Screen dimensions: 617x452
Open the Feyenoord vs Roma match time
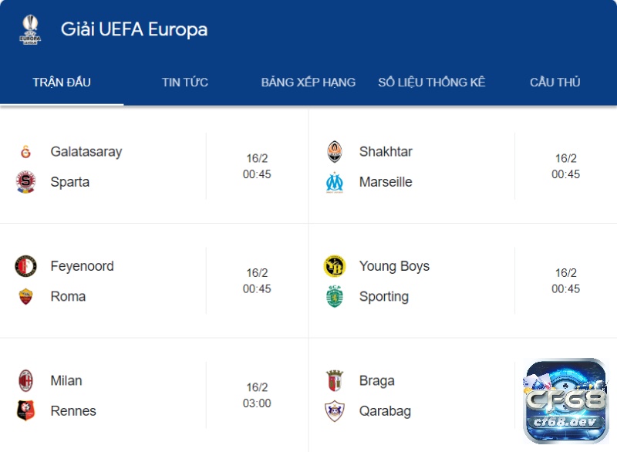[257, 281]
